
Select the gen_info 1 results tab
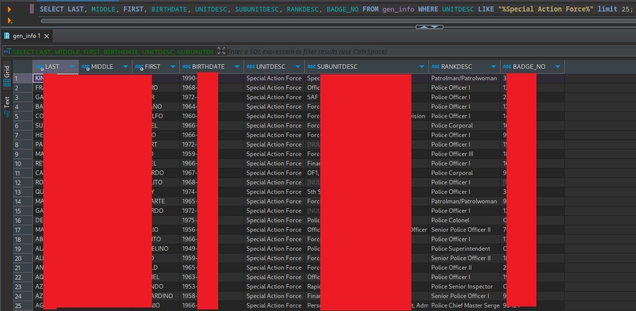coord(27,36)
